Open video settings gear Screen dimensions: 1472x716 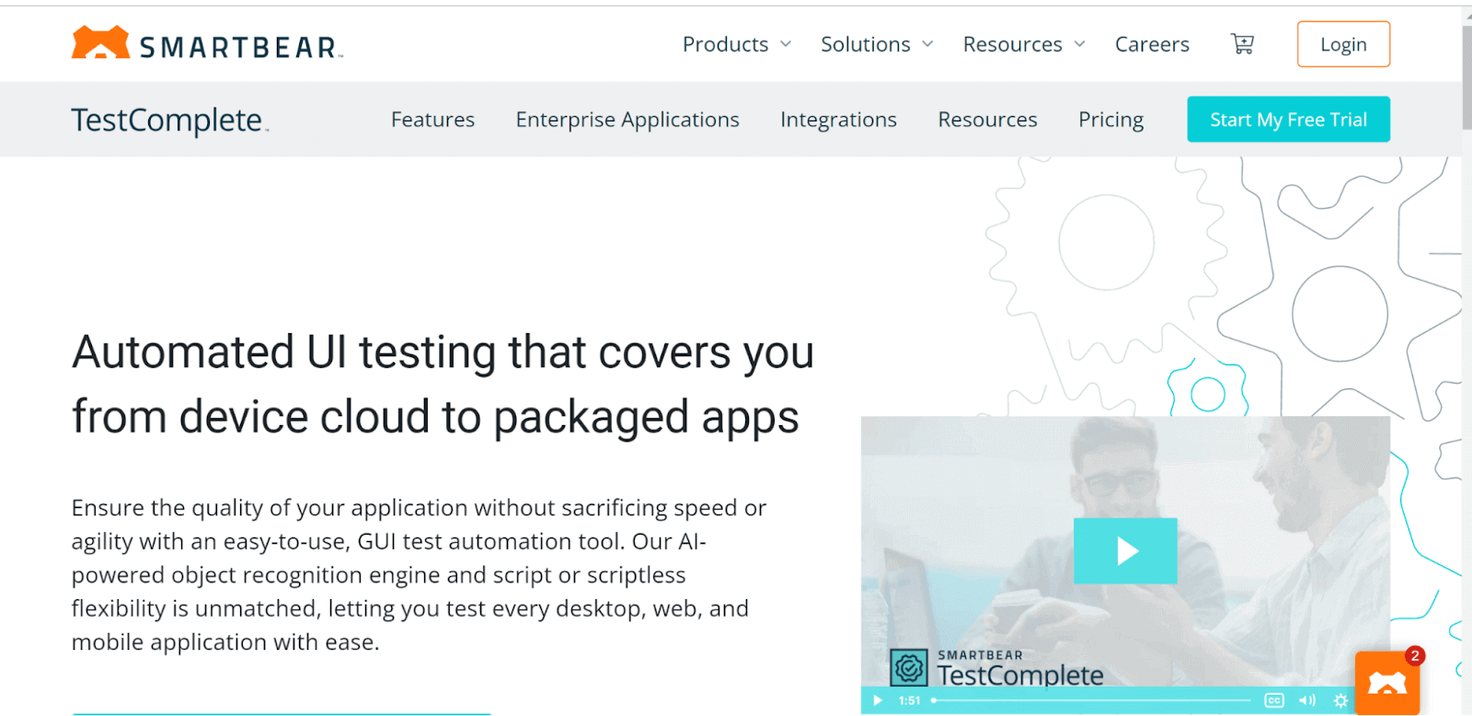1340,700
